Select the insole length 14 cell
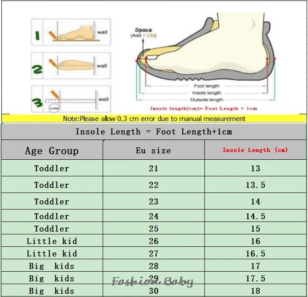This screenshot has height=297, width=308. (x=256, y=201)
